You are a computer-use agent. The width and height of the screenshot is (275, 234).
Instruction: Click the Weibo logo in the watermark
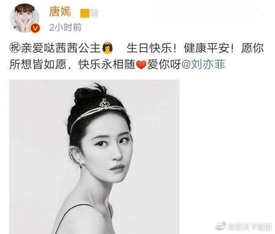[x=221, y=227]
